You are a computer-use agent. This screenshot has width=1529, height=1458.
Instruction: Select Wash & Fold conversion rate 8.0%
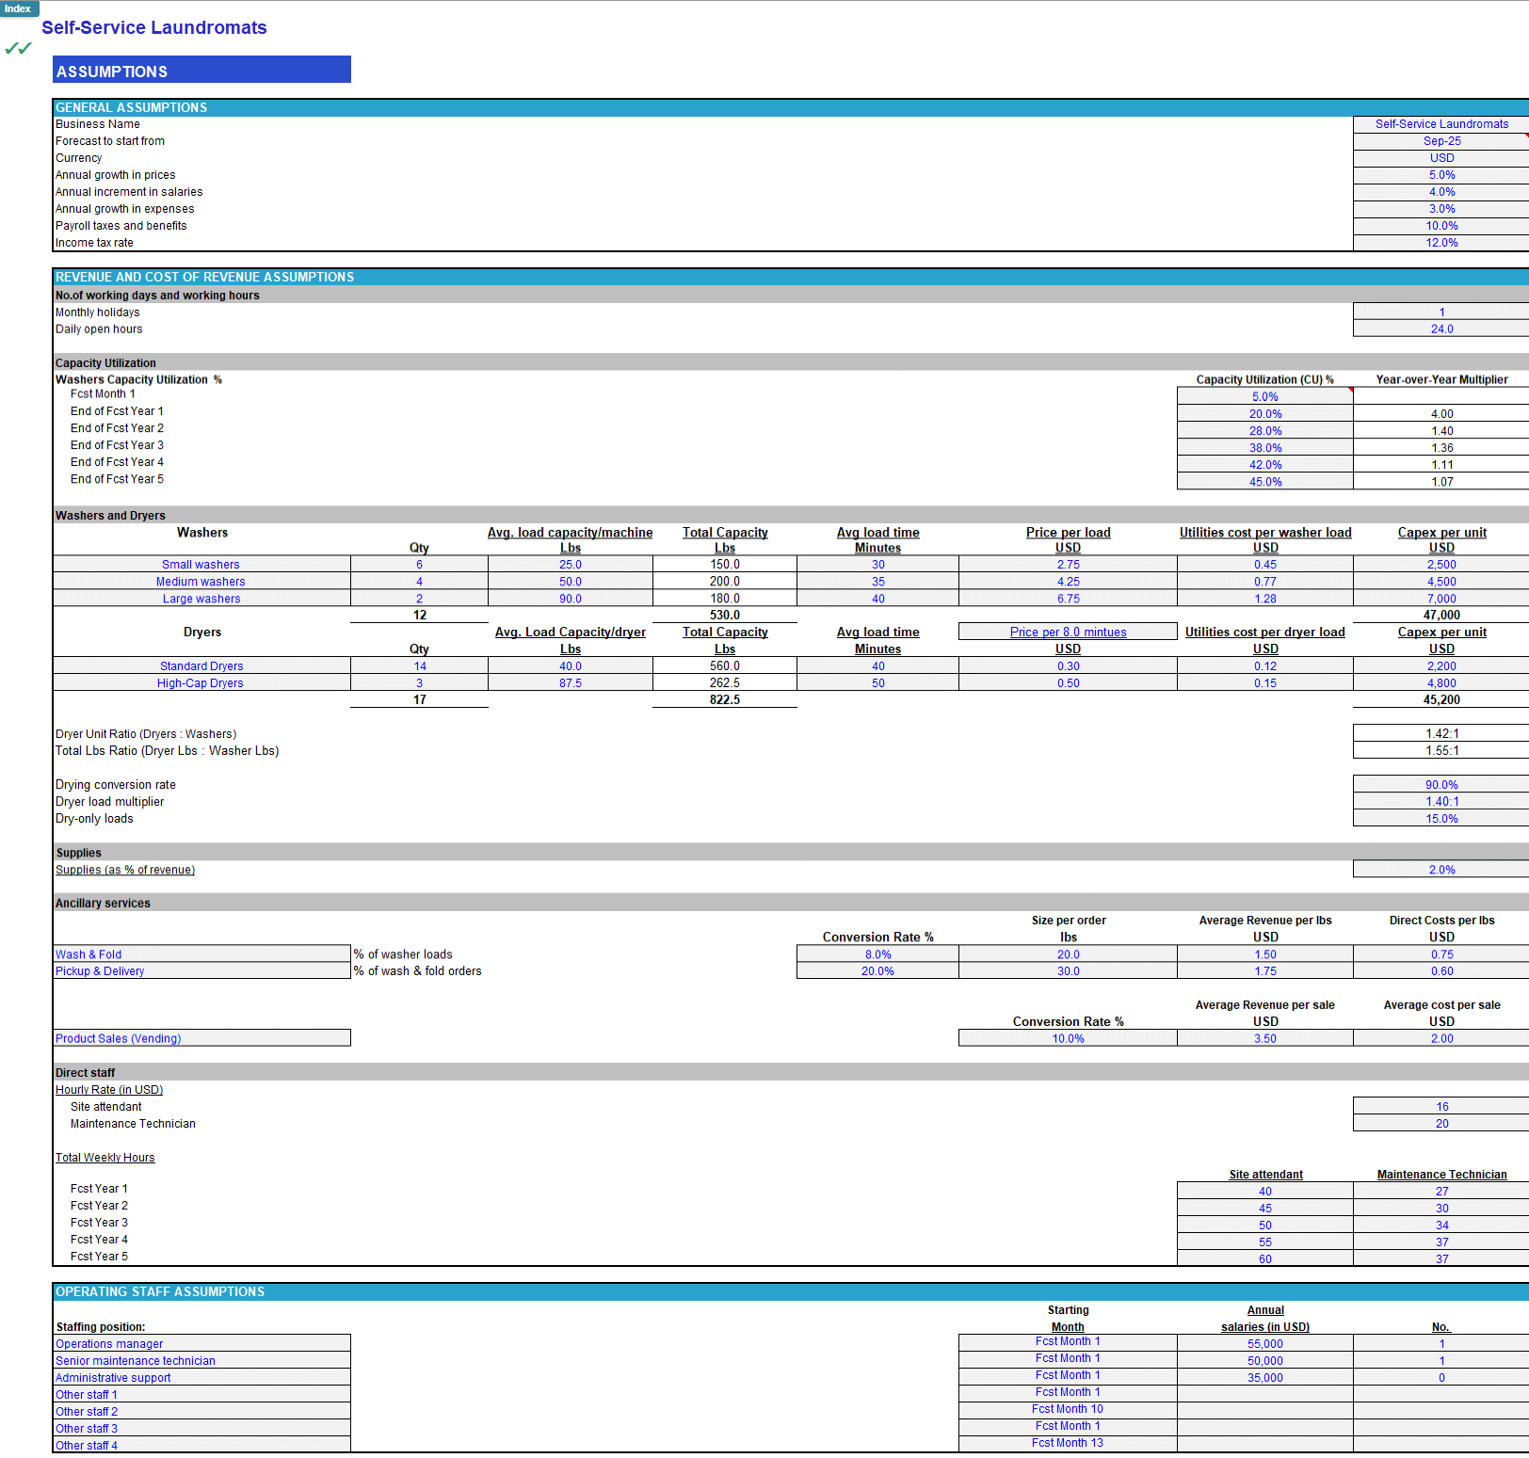[x=877, y=954]
